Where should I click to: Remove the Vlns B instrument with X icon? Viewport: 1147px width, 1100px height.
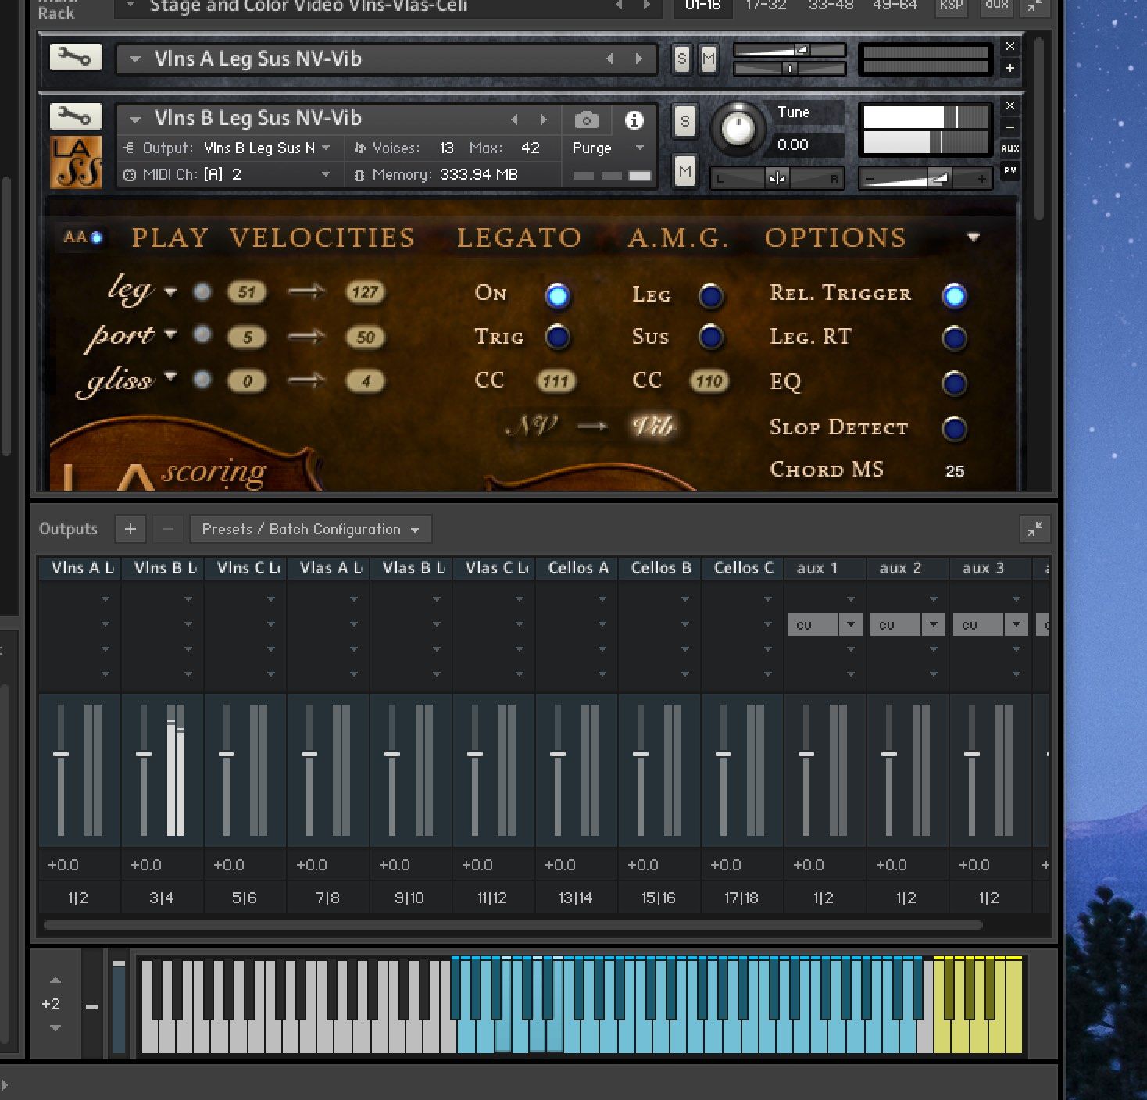pyautogui.click(x=1010, y=105)
